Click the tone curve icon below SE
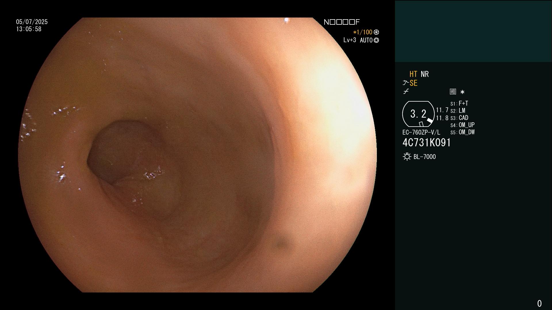552x310 pixels. point(406,92)
